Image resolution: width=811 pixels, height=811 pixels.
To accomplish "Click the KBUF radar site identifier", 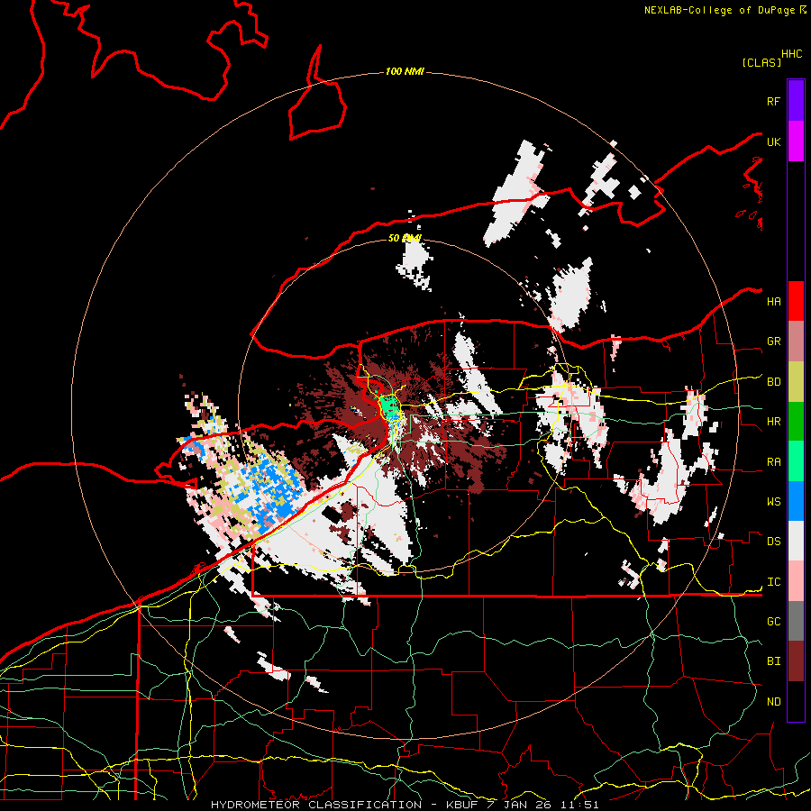I will 461,805.
